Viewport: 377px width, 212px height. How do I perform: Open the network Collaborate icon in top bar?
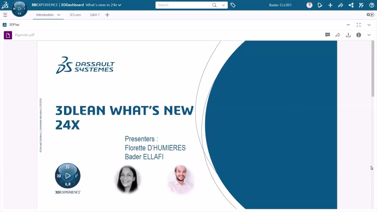pyautogui.click(x=351, y=5)
